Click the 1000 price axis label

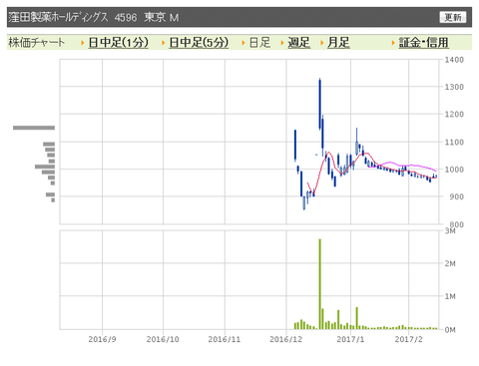click(454, 170)
